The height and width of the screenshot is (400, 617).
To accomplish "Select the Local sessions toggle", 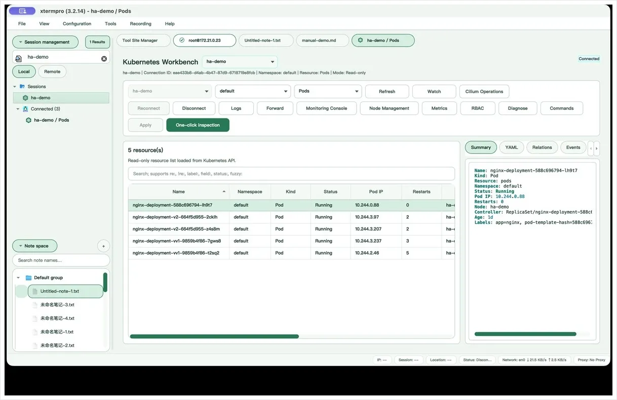I will pos(24,72).
